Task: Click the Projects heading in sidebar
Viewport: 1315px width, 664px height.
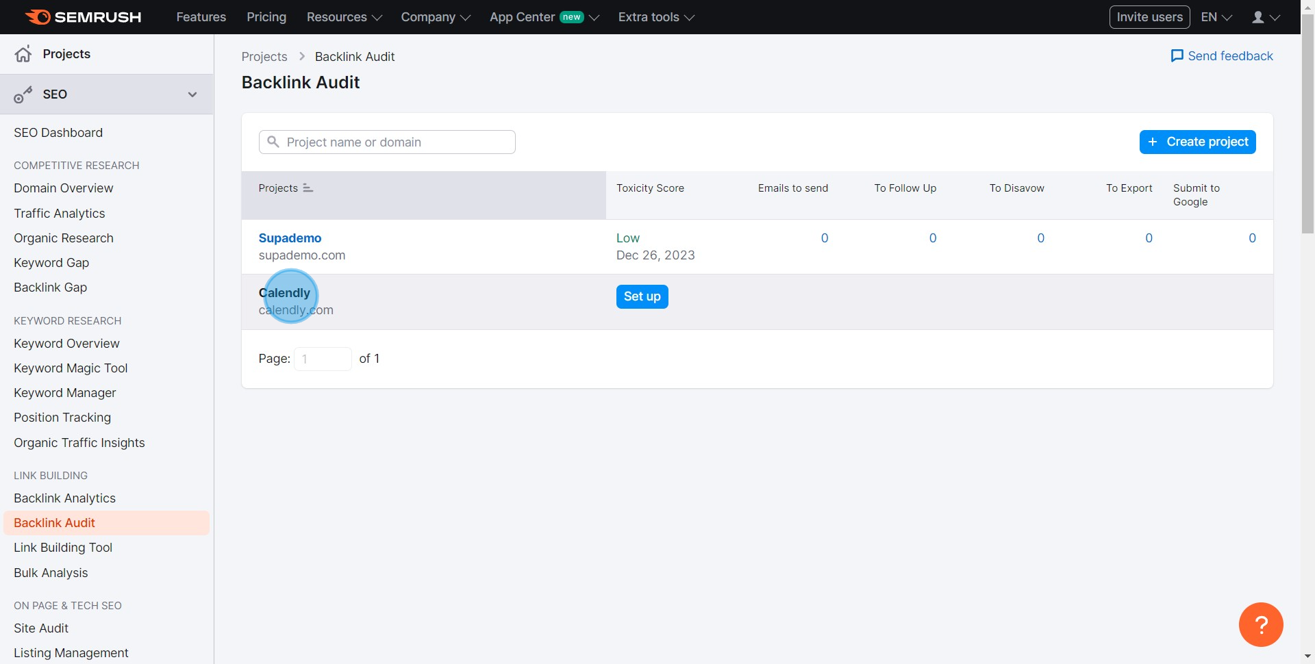Action: click(66, 54)
